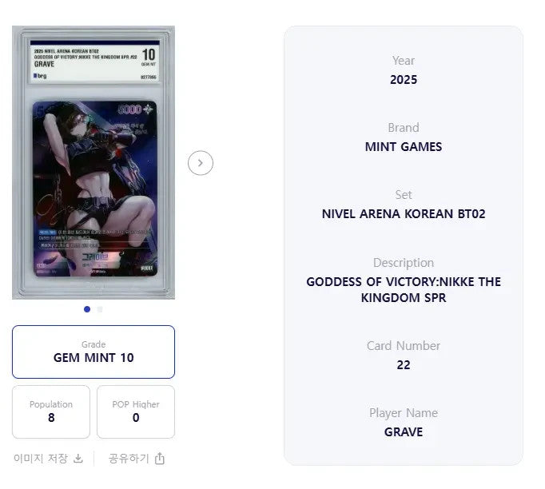
Task: Click the Brand value MINT GAMES
Action: pyautogui.click(x=404, y=147)
